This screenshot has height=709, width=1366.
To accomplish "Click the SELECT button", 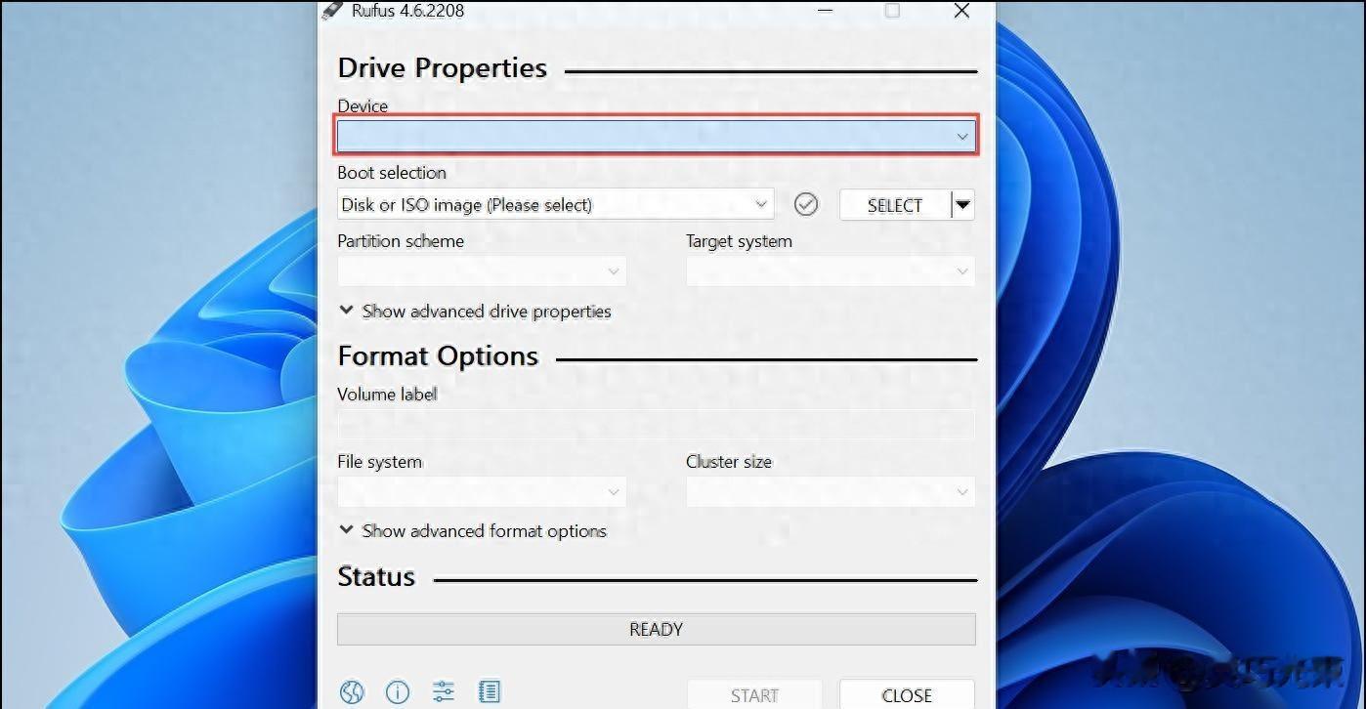I will tap(895, 205).
